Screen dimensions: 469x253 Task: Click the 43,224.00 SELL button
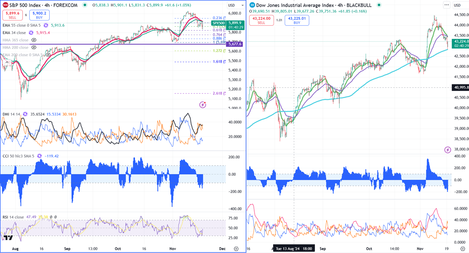coord(261,20)
